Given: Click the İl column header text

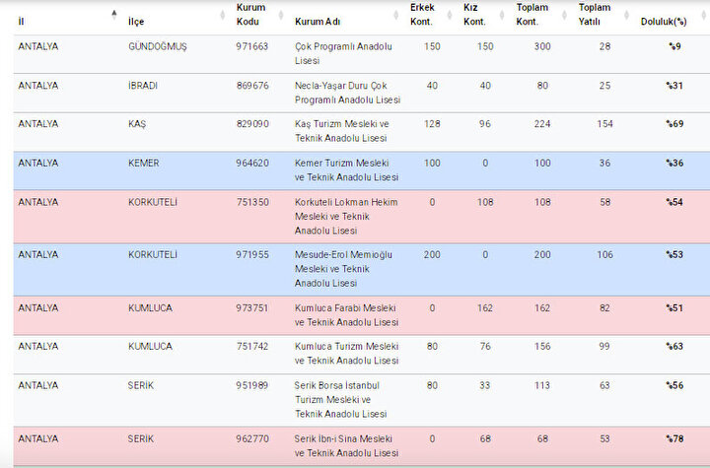Looking at the screenshot, I should pyautogui.click(x=21, y=22).
